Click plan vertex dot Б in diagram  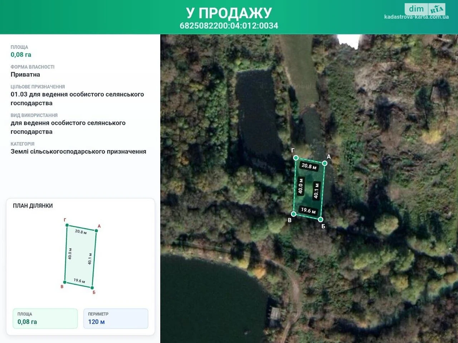tap(92, 288)
